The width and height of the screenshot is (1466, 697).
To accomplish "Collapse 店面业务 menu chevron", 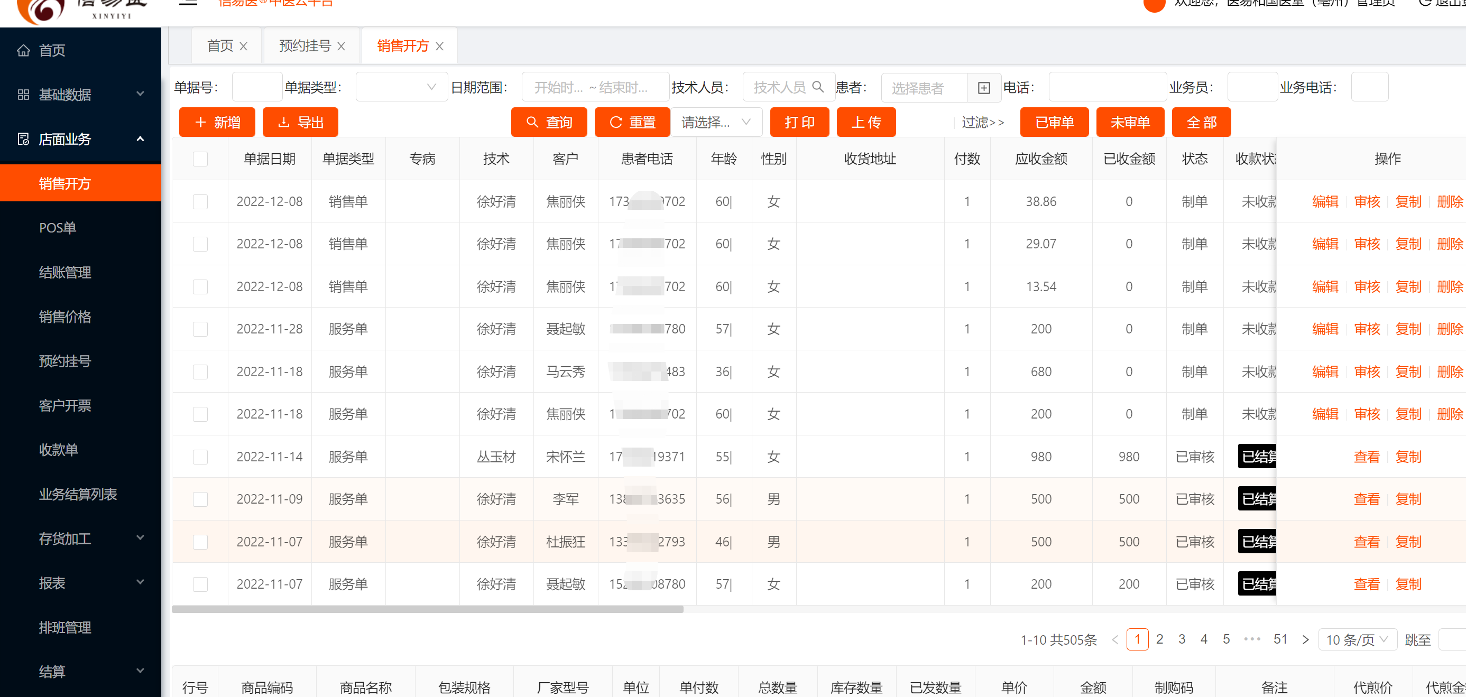I will (140, 139).
